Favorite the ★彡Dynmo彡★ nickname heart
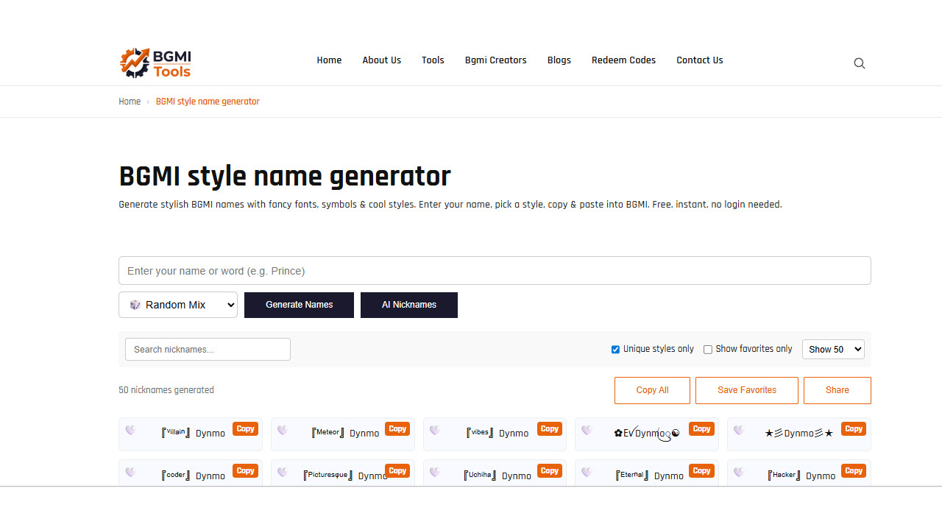Image resolution: width=942 pixels, height=530 pixels. coord(739,431)
